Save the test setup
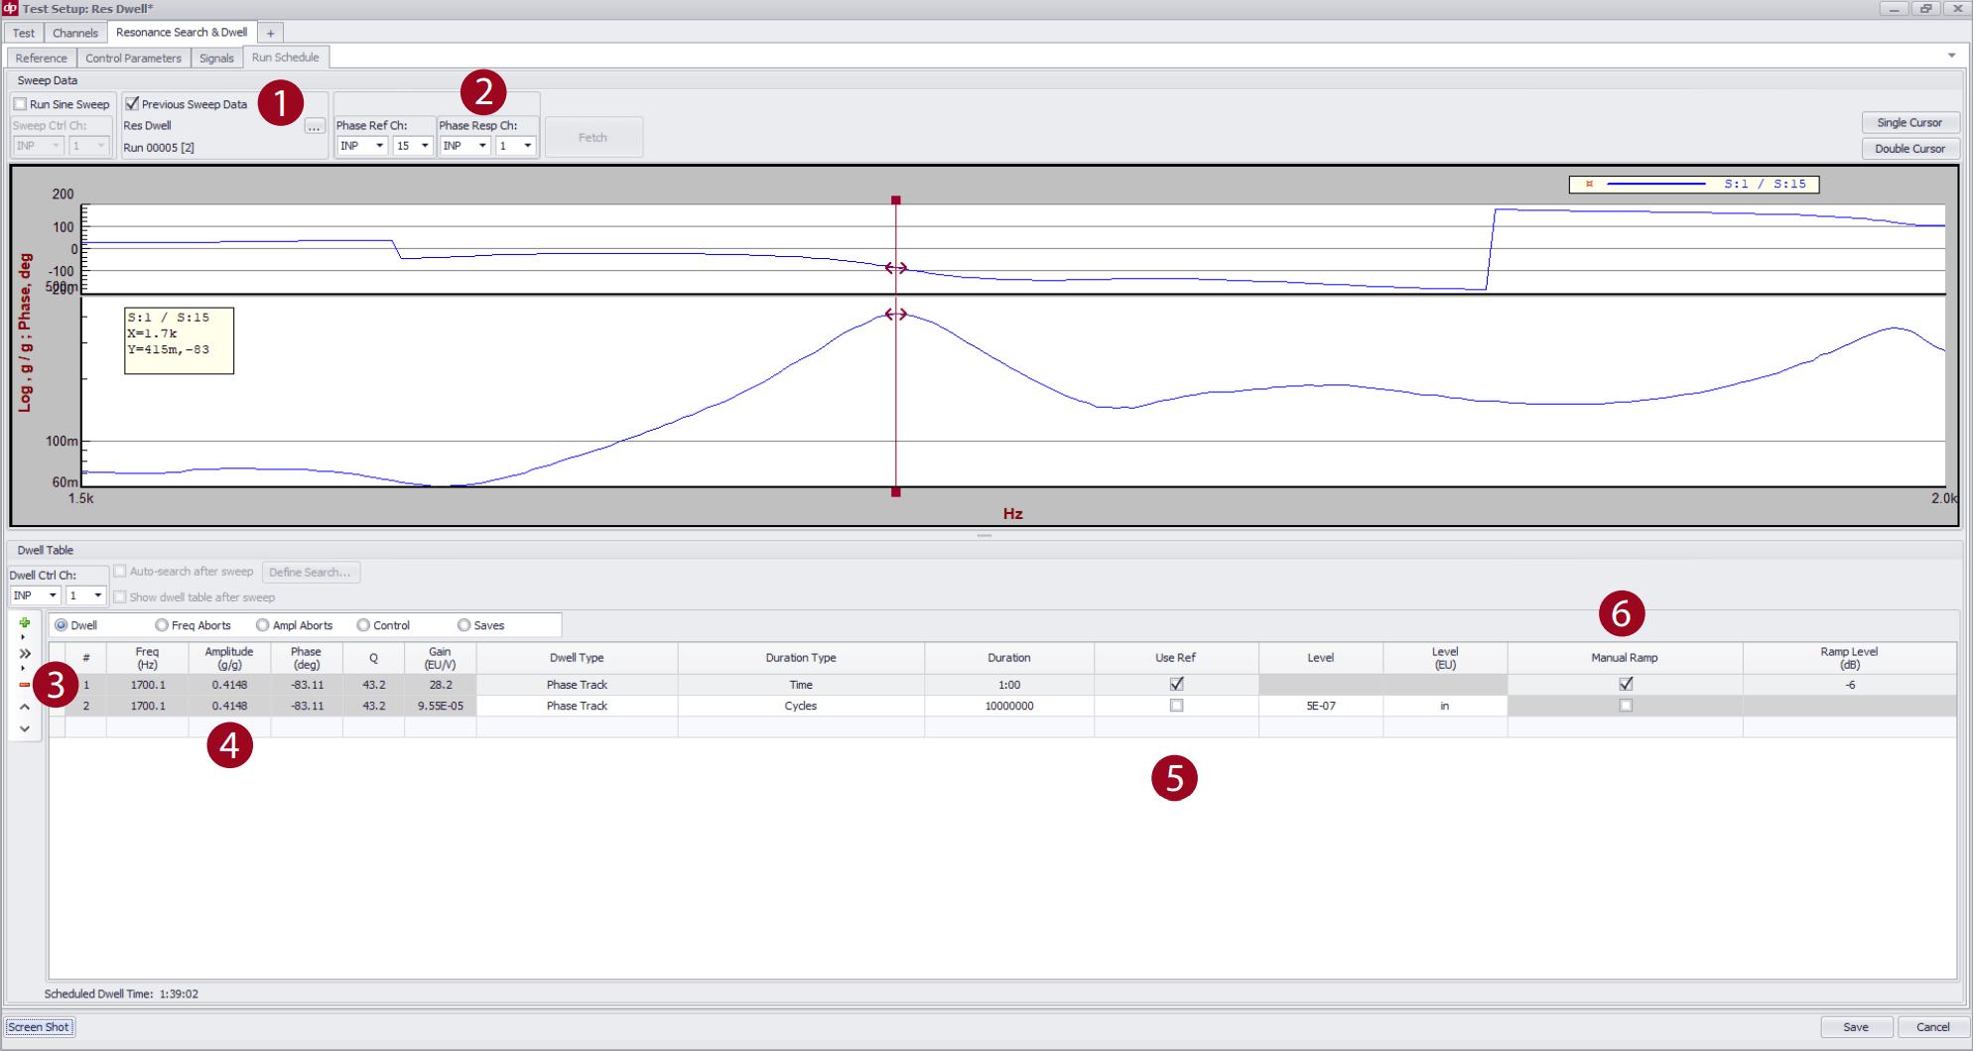Image resolution: width=1973 pixels, height=1051 pixels. [x=1857, y=1027]
